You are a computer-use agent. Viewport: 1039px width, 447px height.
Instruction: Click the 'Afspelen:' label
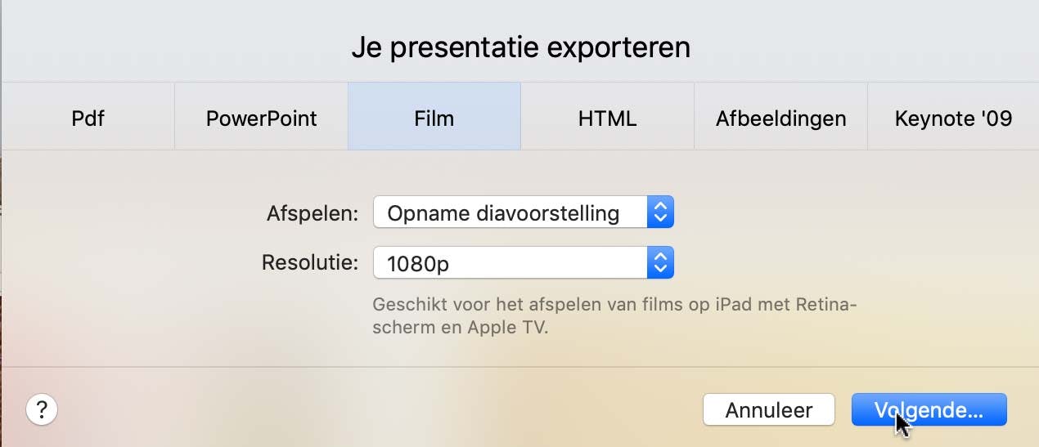[x=313, y=214]
